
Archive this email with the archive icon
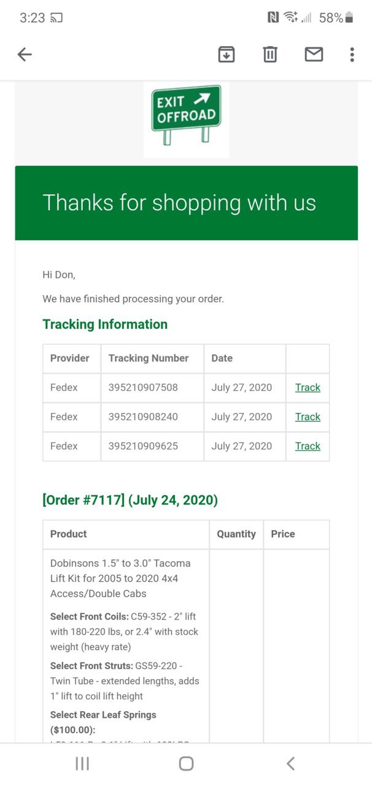(x=227, y=55)
